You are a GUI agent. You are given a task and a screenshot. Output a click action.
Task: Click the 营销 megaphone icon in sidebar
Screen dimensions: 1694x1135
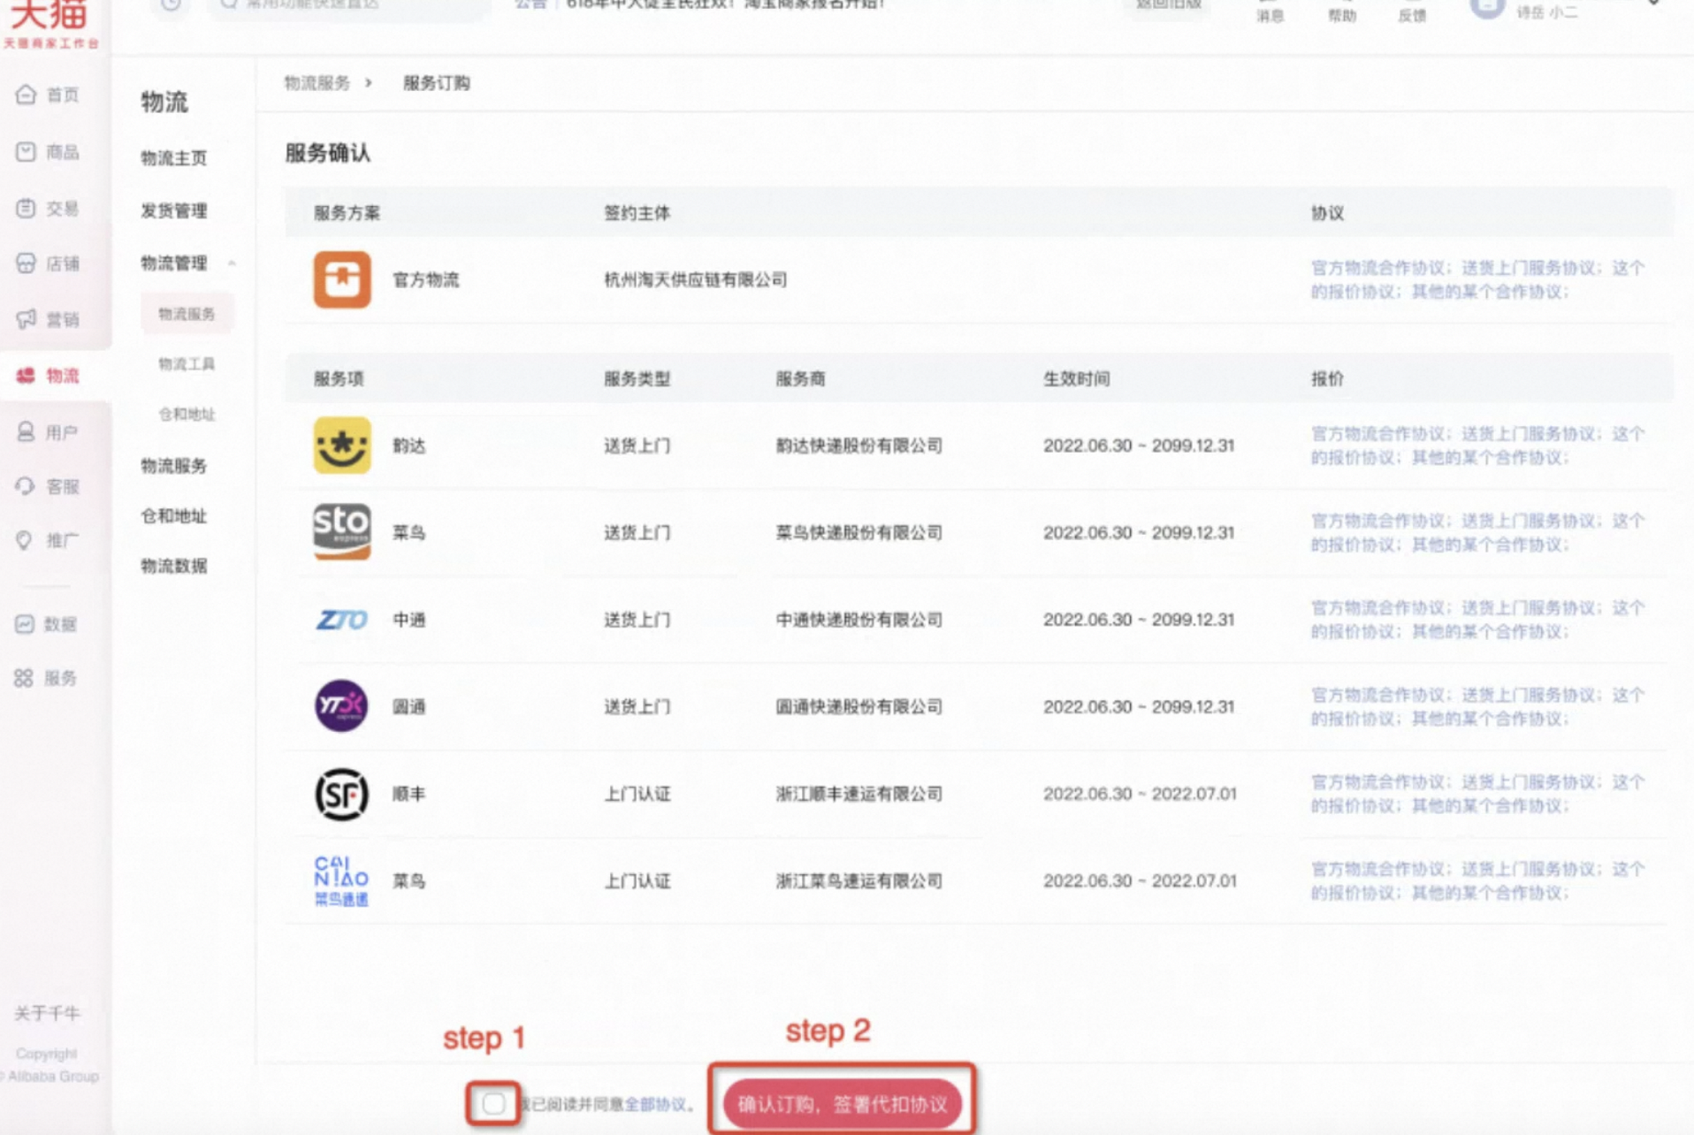click(x=26, y=319)
